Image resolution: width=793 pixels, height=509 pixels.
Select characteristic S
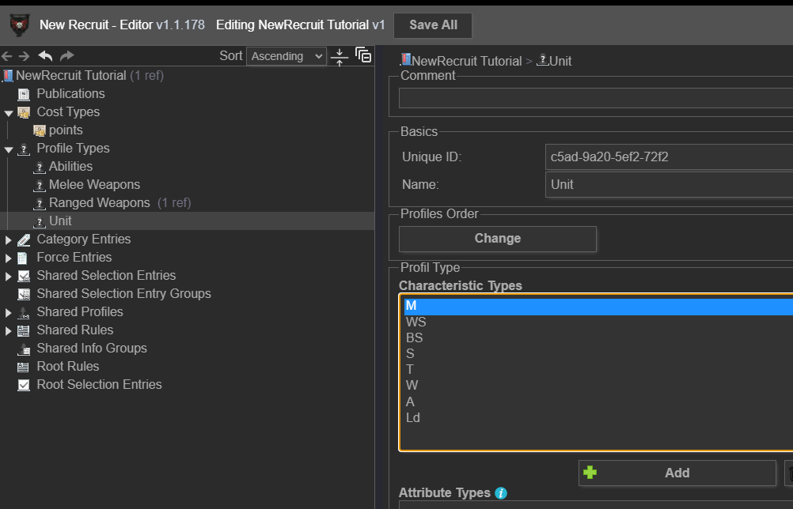click(x=599, y=353)
